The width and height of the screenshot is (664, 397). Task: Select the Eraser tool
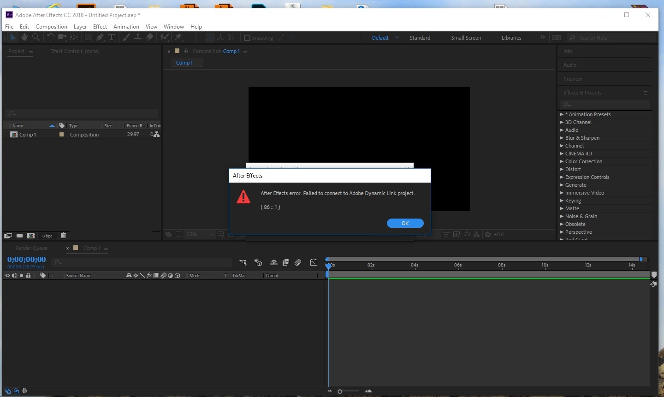(149, 37)
